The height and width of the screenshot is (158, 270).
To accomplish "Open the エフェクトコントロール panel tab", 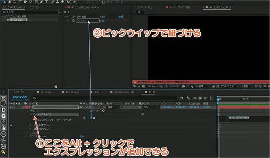I will [x=85, y=7].
